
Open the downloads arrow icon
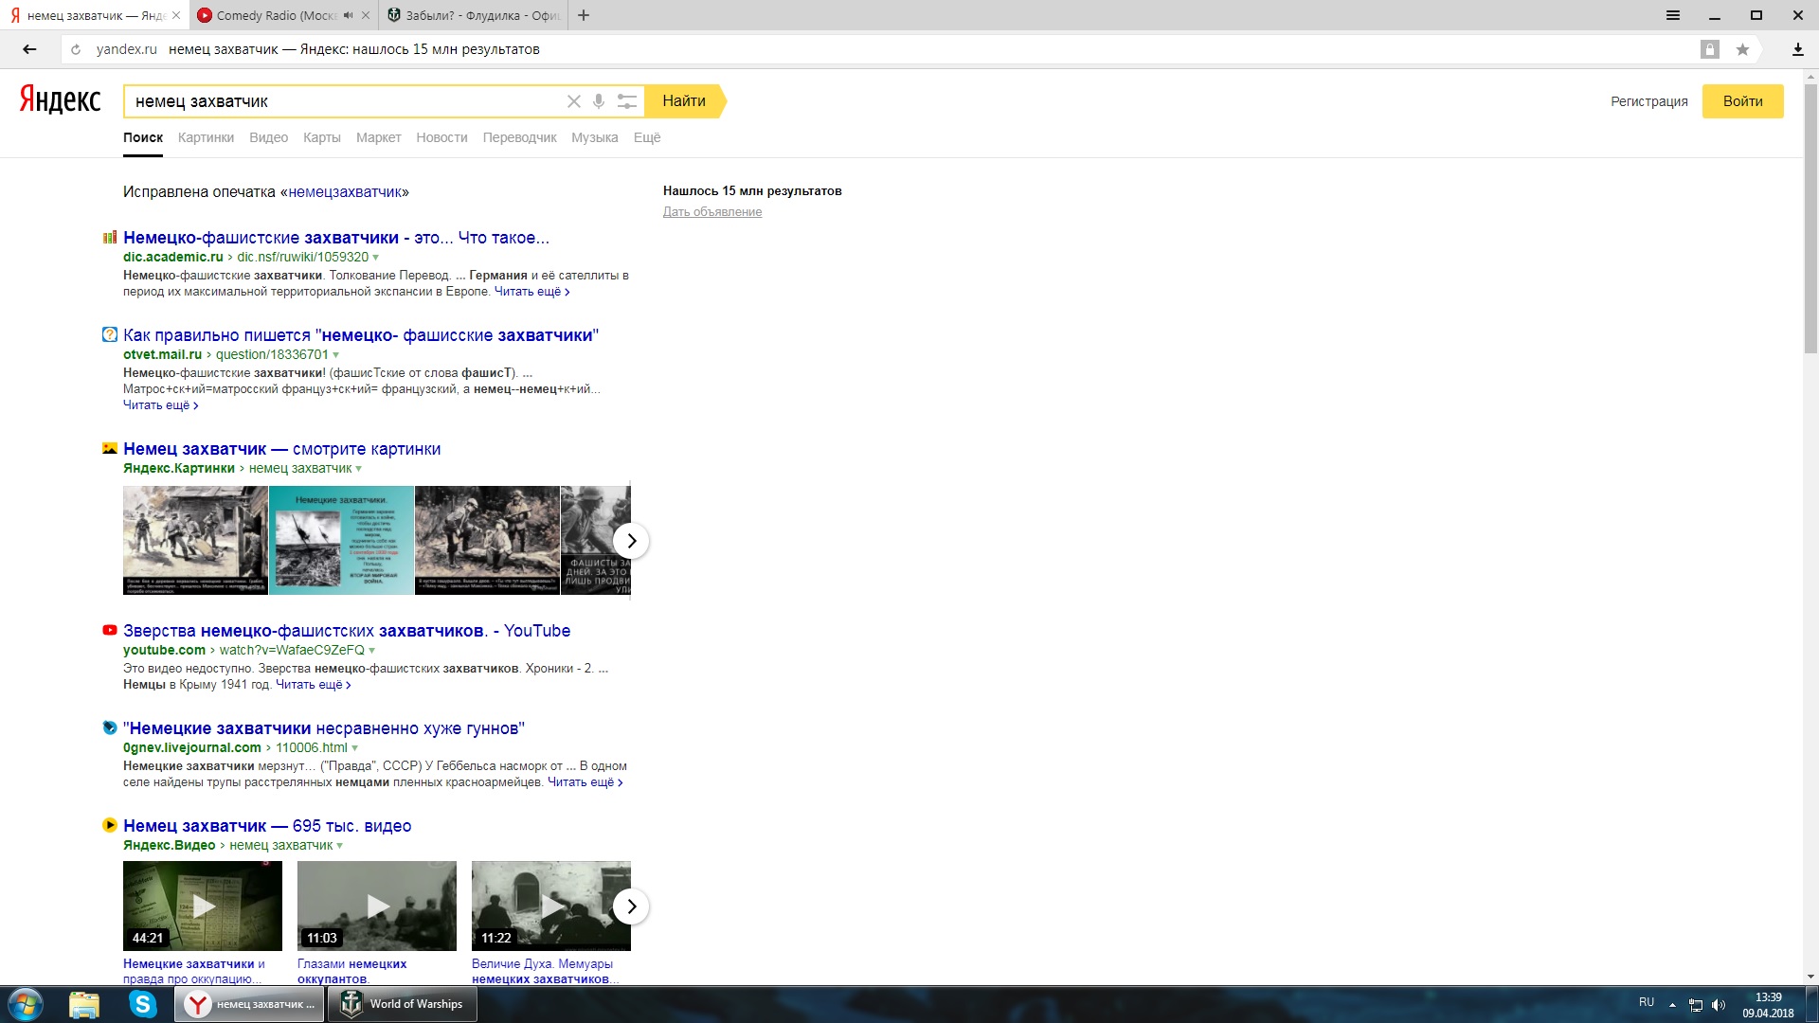coord(1797,49)
